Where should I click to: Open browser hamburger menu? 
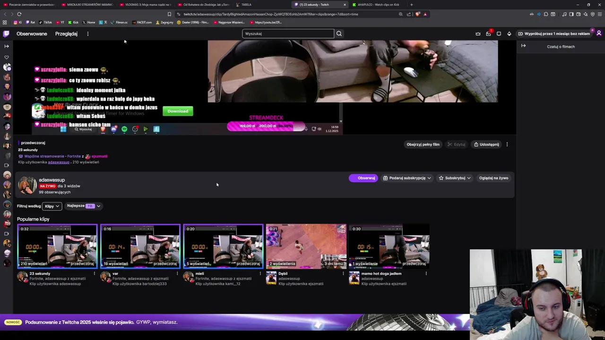click(x=599, y=14)
